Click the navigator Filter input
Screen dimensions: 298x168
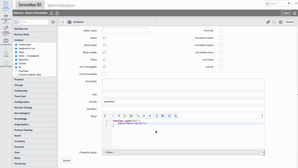[34, 22]
